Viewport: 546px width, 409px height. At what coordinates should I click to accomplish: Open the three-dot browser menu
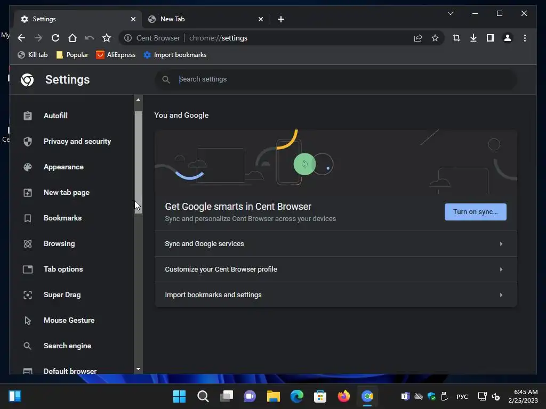point(525,38)
